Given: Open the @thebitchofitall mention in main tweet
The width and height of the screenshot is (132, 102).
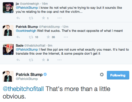Looking at the screenshot, I should tap(23, 89).
